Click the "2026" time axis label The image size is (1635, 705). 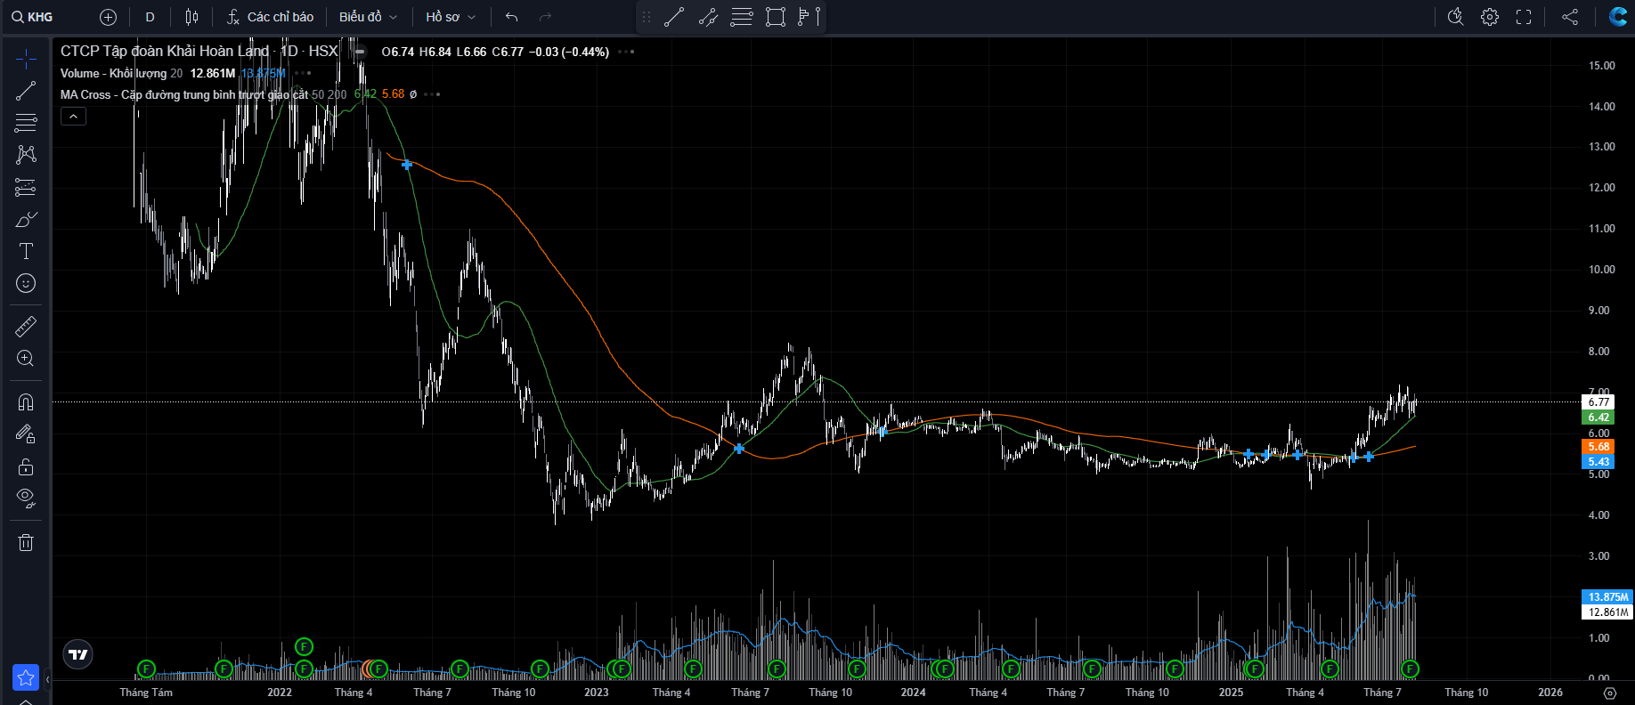pos(1550,693)
